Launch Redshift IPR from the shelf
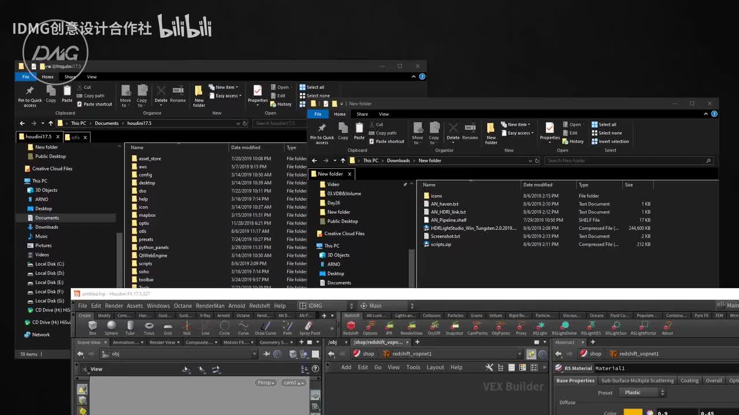 click(389, 328)
